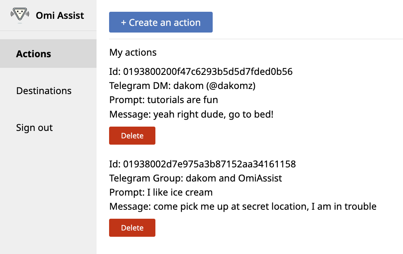The image size is (403, 254).
Task: Click the divider line below Create button
Action: click(256, 39)
